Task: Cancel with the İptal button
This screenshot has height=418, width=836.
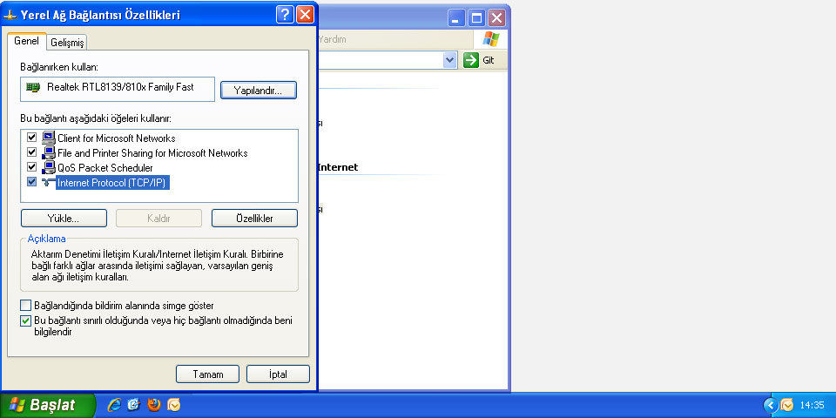Action: tap(278, 374)
